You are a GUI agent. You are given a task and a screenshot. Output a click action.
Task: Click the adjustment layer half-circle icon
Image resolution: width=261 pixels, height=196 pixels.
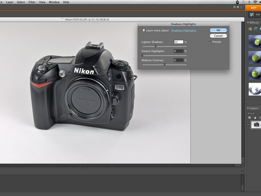click(x=255, y=118)
